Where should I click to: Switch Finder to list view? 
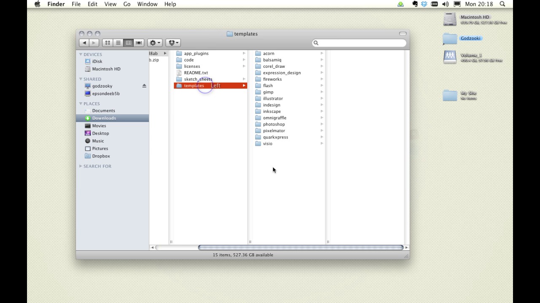[118, 43]
